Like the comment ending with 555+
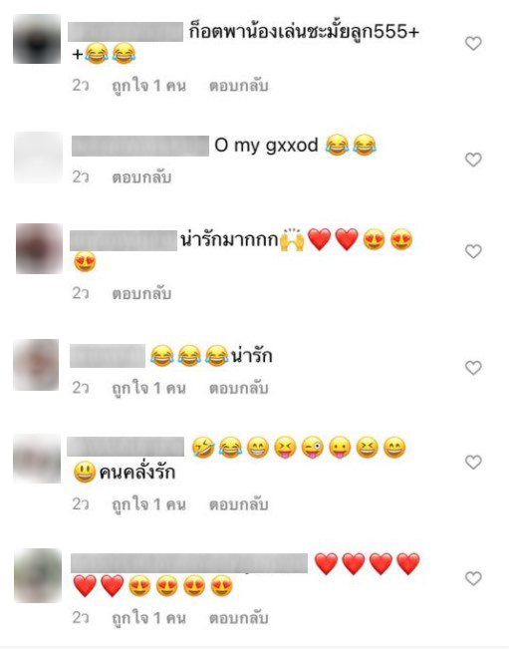Image resolution: width=509 pixels, height=649 pixels. coord(473,43)
